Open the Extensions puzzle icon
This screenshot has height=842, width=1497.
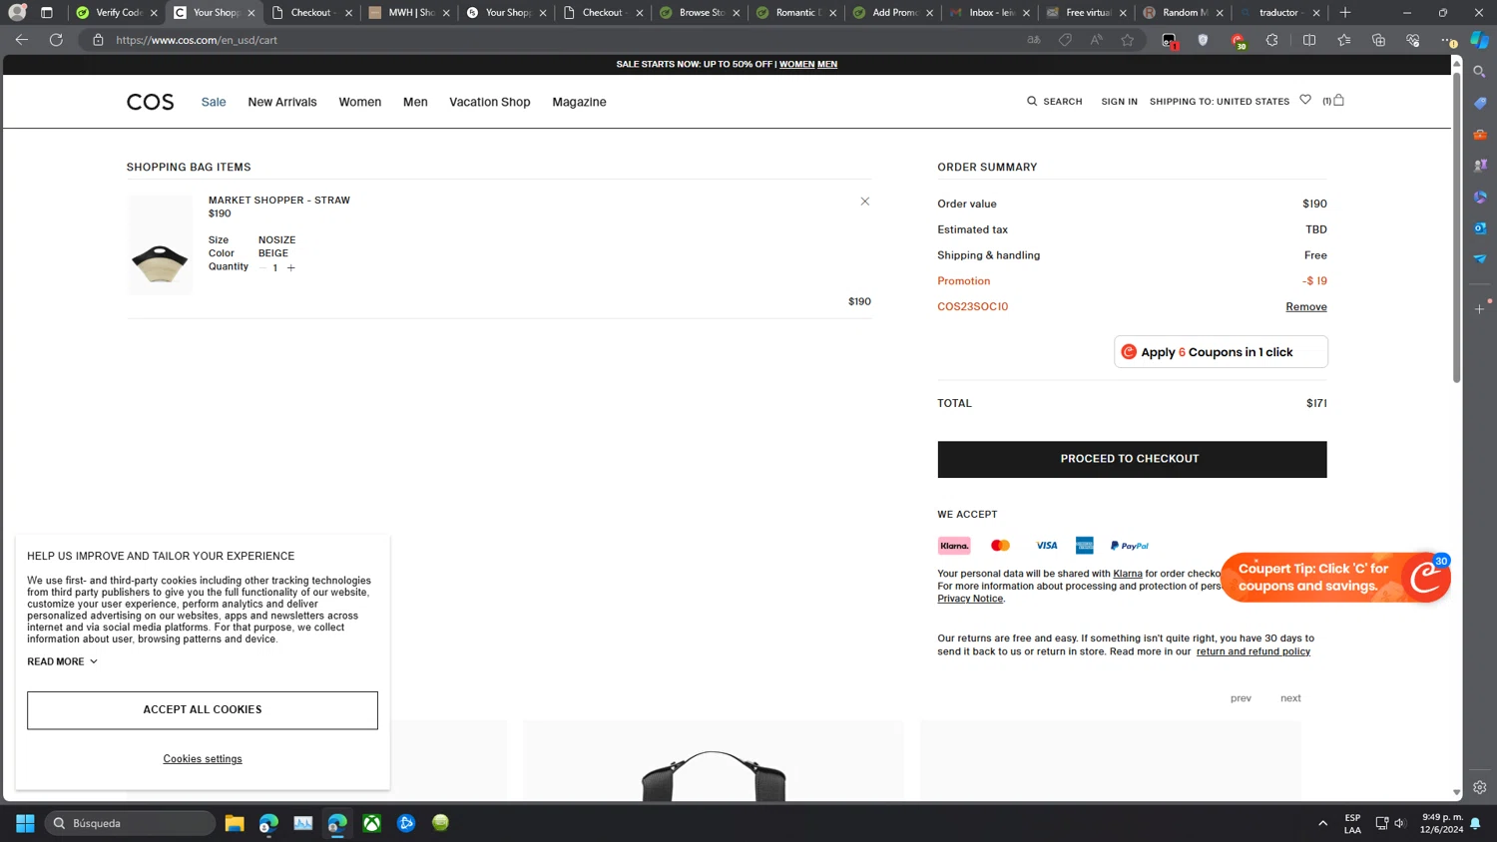(1271, 40)
